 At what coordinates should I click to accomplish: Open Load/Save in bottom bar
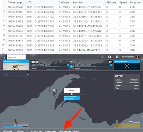[65, 131]
